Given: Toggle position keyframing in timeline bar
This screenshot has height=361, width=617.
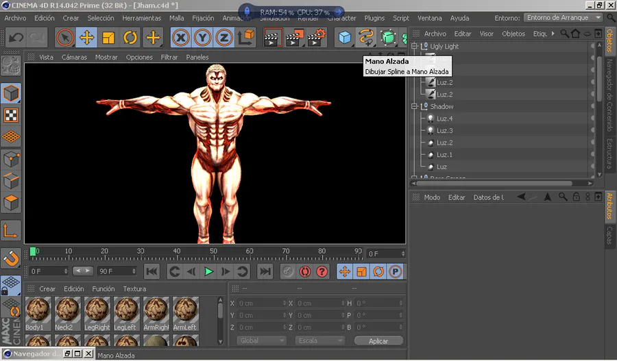Looking at the screenshot, I should (x=345, y=272).
